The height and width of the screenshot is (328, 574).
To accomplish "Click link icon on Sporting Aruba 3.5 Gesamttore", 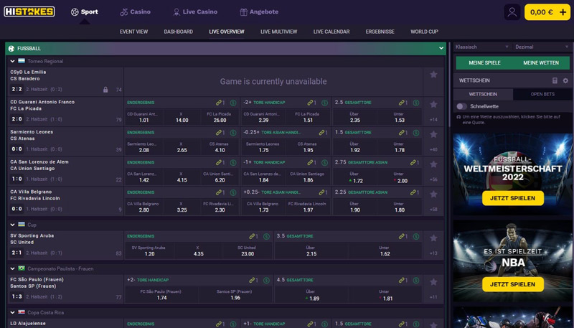I will [403, 236].
